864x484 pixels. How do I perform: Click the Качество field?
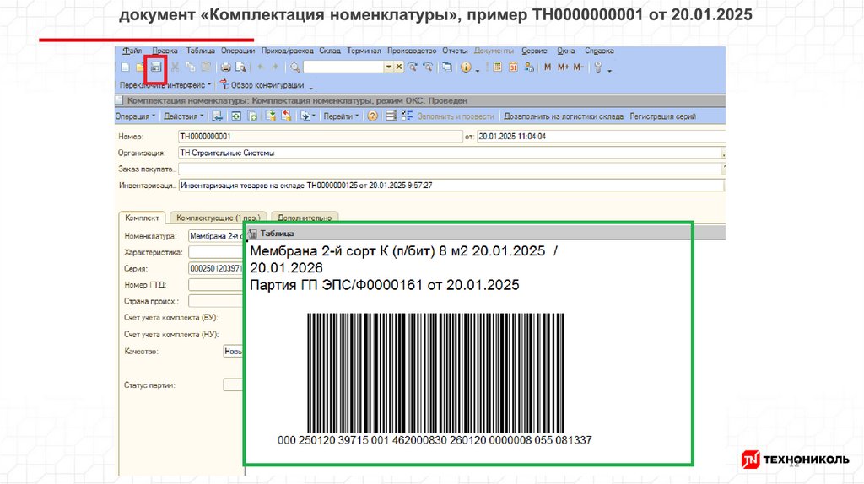(x=233, y=352)
